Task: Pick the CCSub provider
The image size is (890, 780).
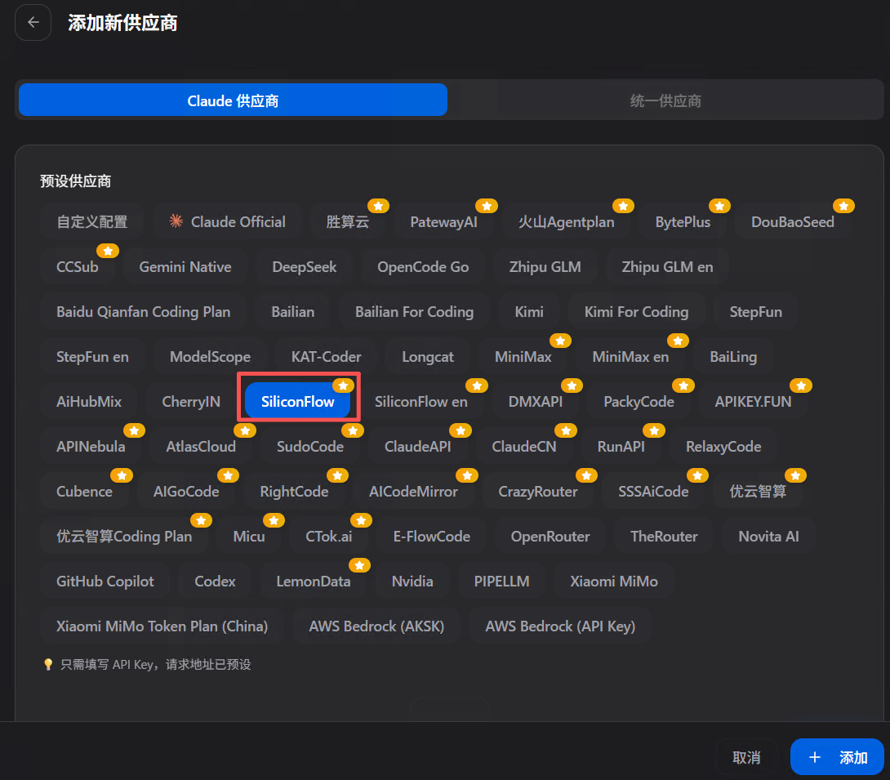Action: point(78,266)
